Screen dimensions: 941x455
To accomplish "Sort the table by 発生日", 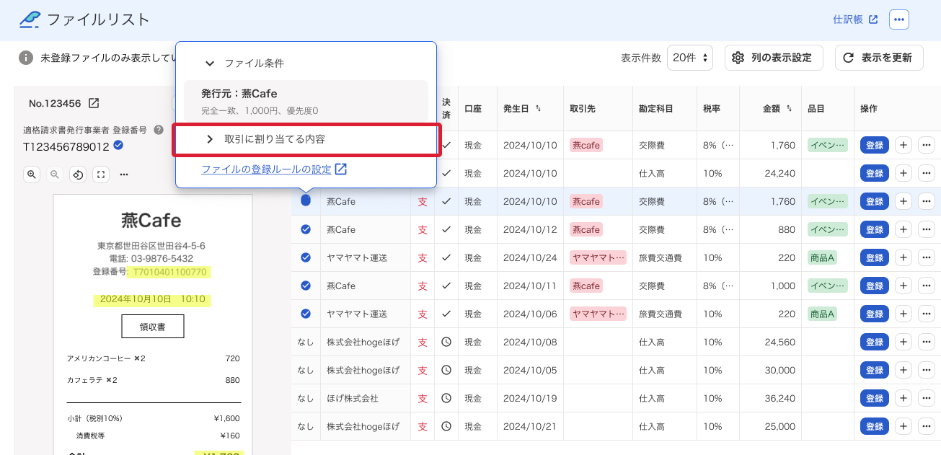I will point(538,109).
